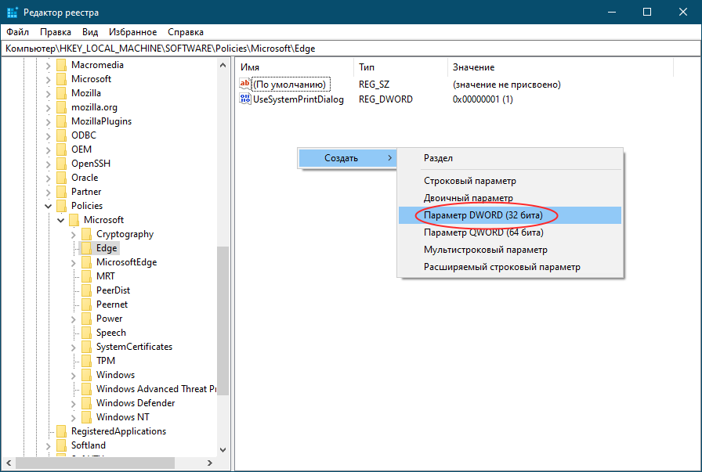Expand the Windows tree node
This screenshot has width=702, height=472.
[x=74, y=376]
